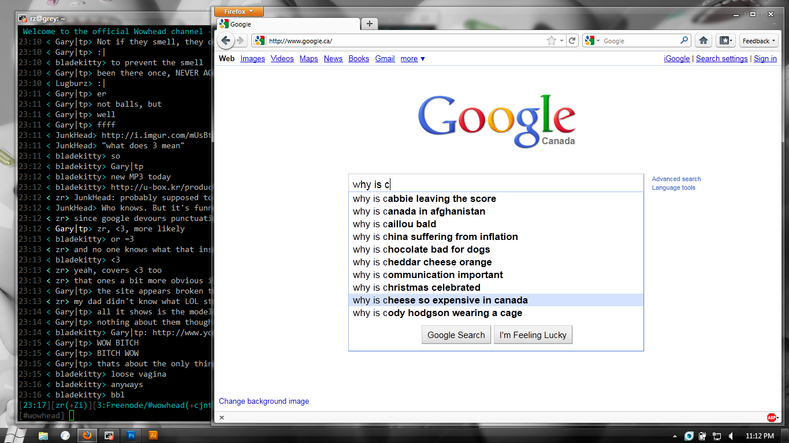Click the Firefox address bar

tap(407, 41)
